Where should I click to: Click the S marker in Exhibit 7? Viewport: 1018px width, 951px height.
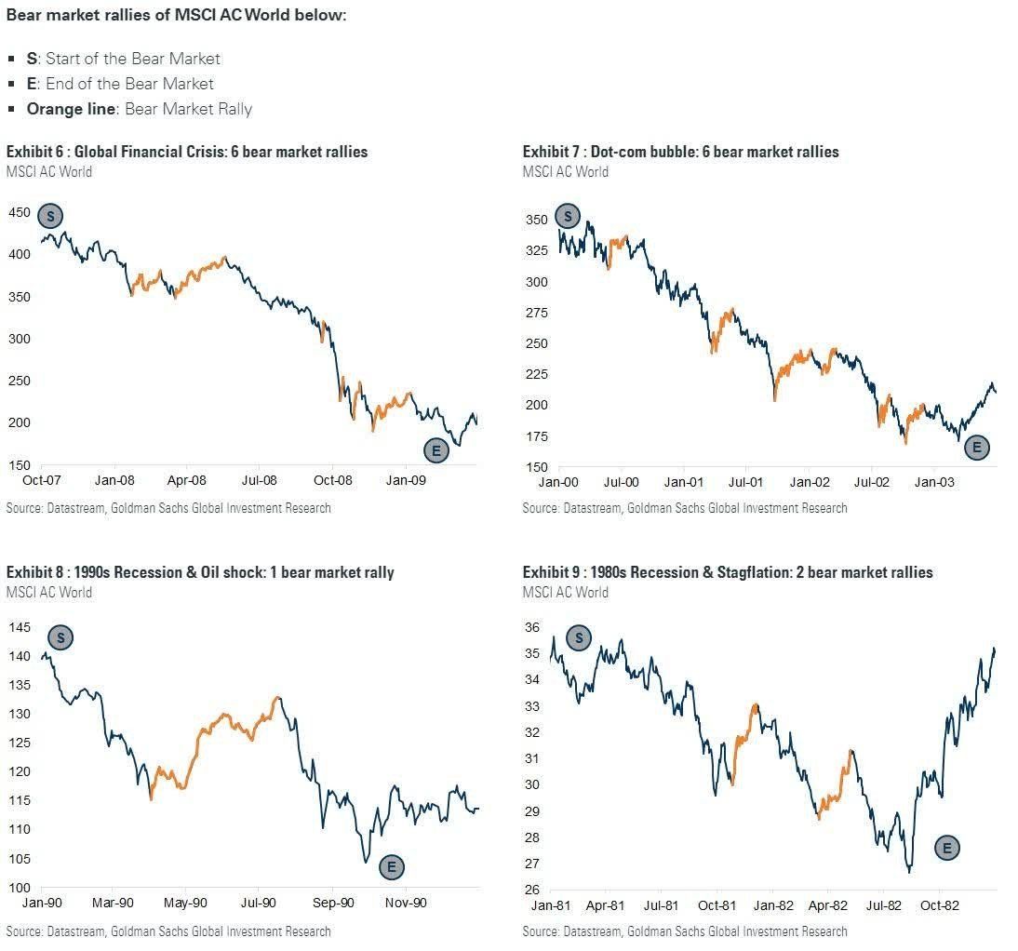[568, 216]
